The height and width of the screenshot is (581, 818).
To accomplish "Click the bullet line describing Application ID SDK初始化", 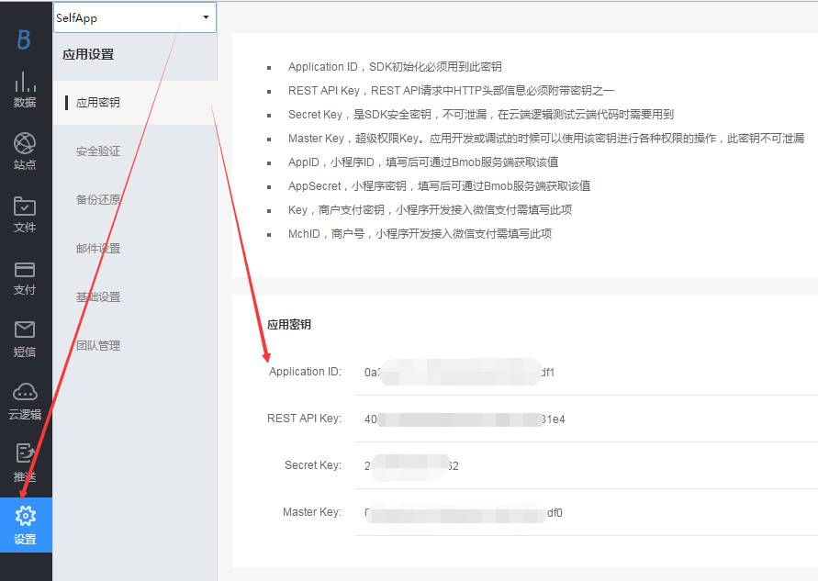I will 395,67.
